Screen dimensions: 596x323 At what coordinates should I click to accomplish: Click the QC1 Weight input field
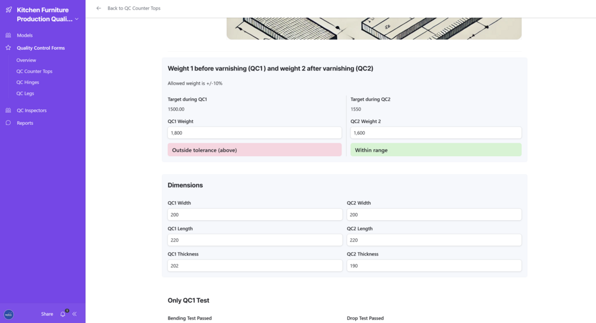(254, 133)
